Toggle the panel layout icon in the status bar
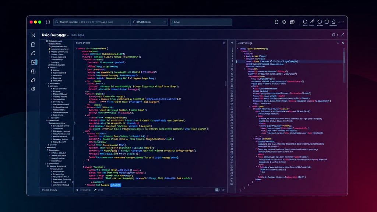The image size is (377, 212). 217,190
